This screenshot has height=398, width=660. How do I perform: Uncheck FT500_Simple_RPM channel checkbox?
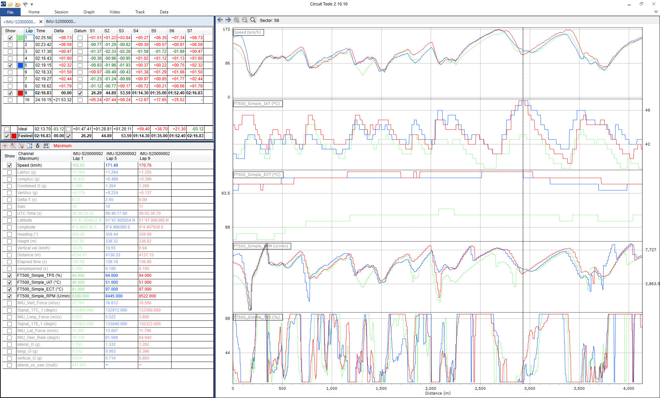[9, 296]
